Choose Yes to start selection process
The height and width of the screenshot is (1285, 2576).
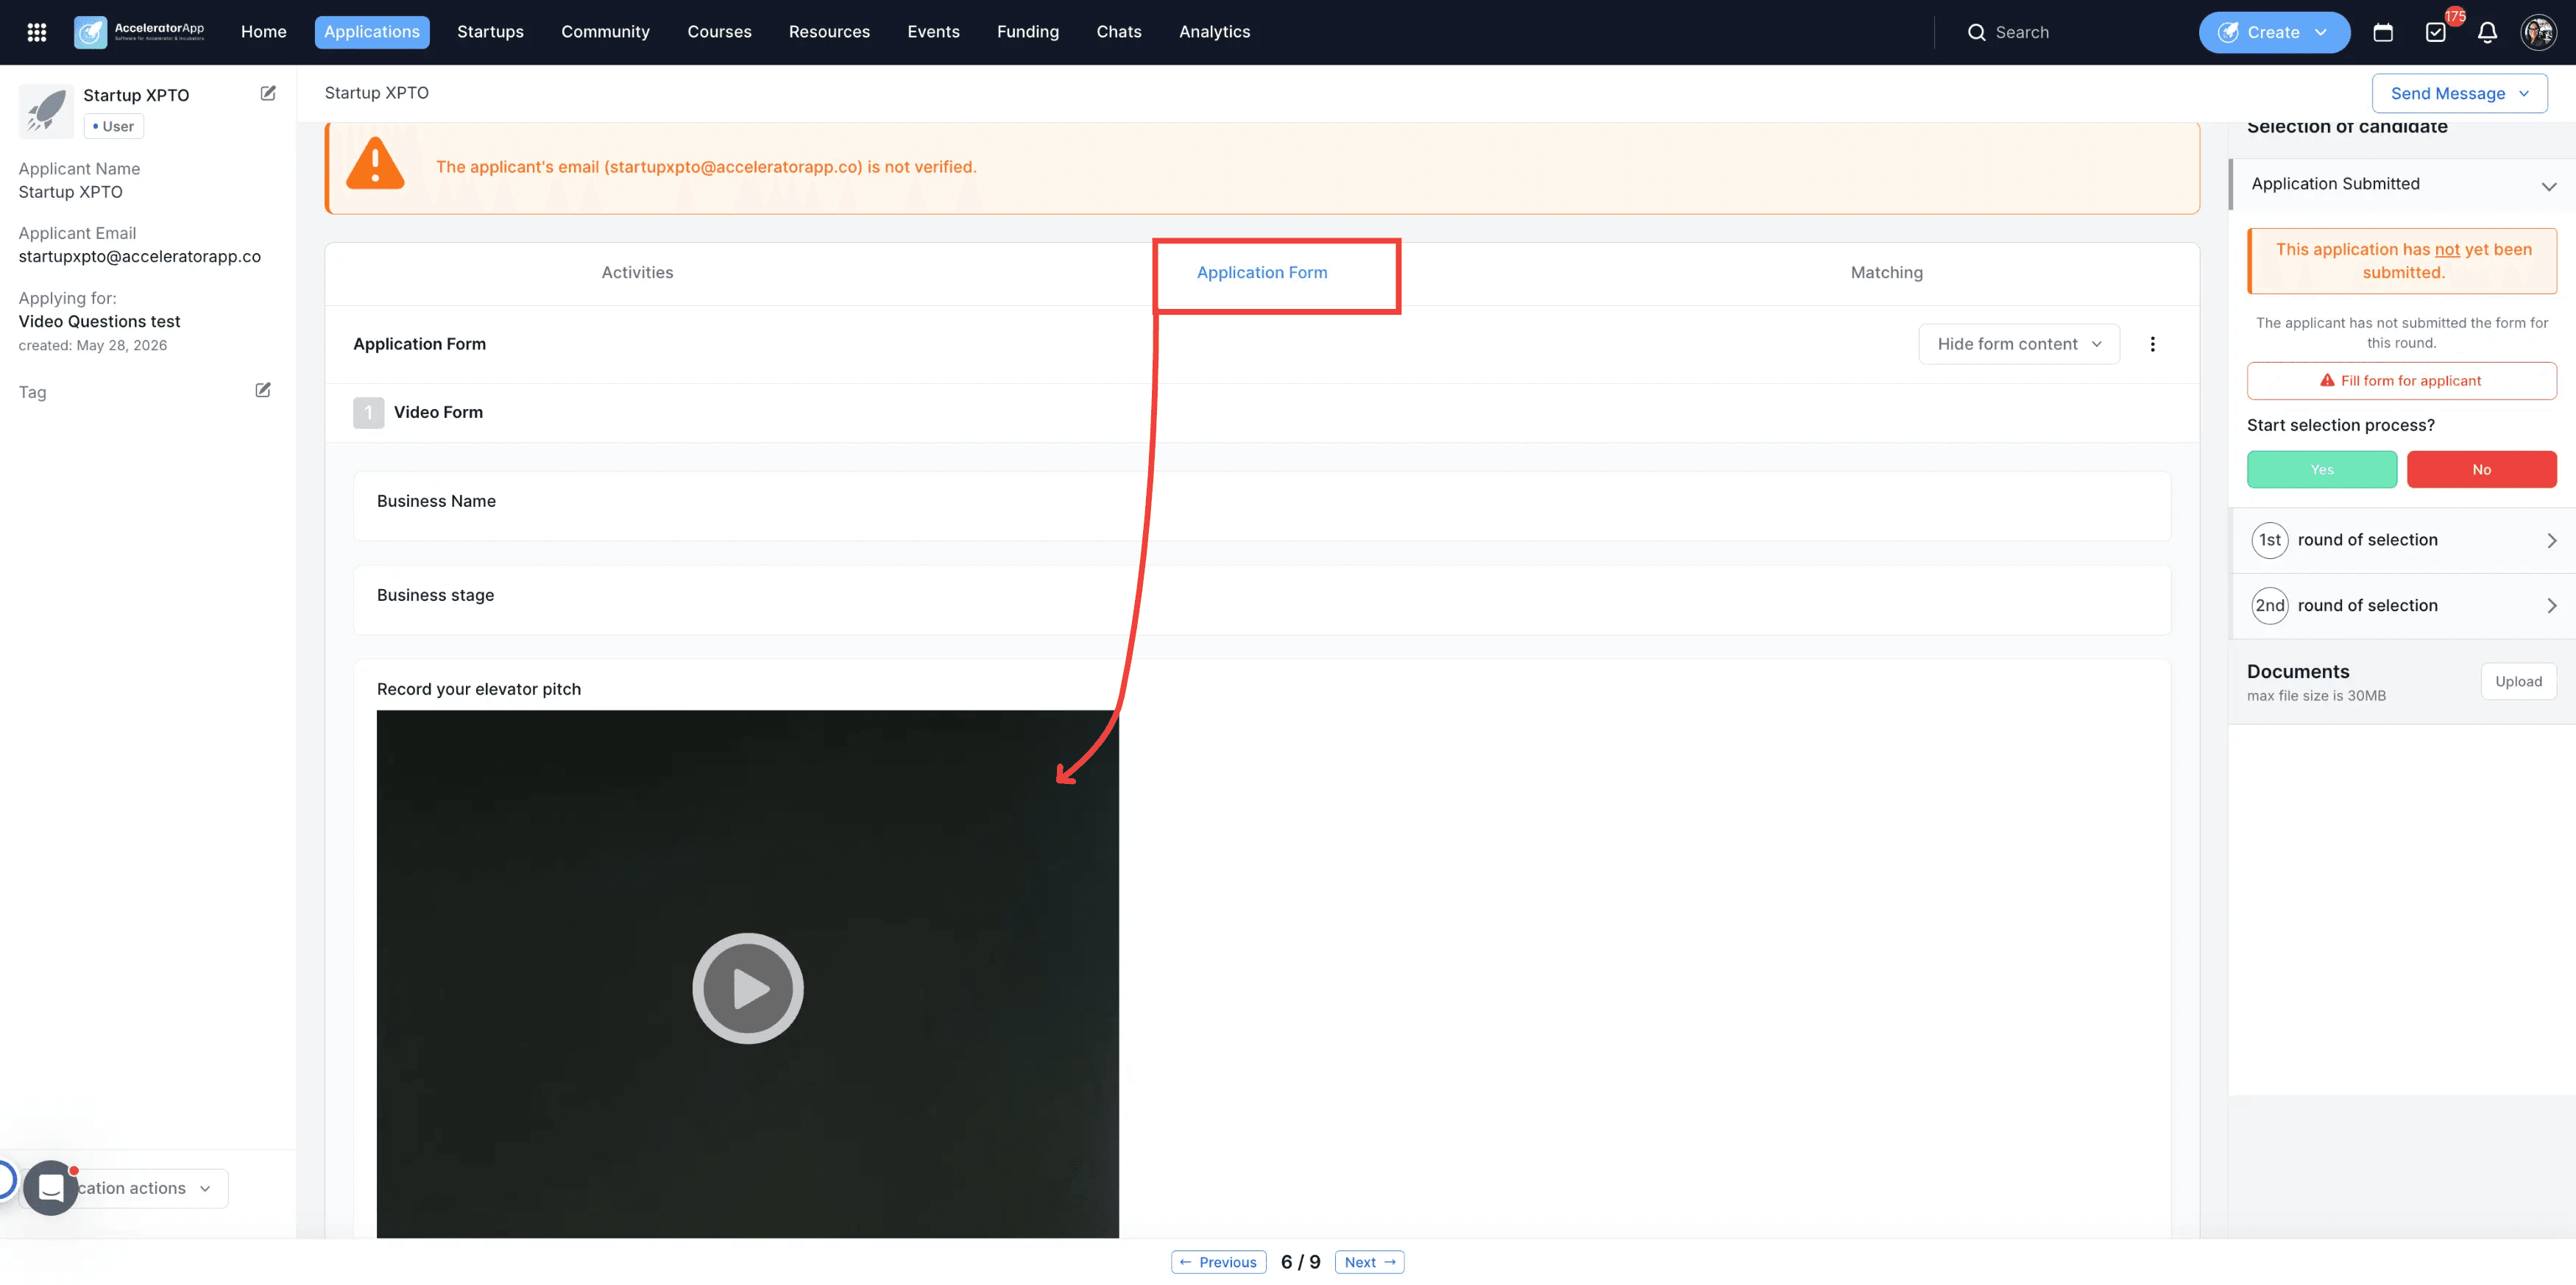(x=2321, y=469)
